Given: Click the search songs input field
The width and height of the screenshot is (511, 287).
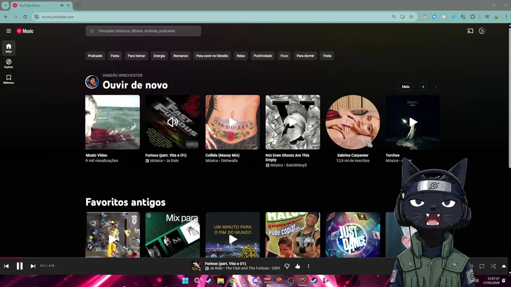Looking at the screenshot, I should click(143, 31).
